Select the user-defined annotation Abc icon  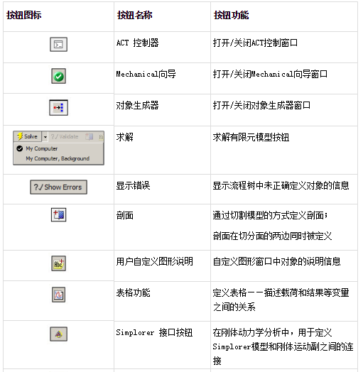tap(59, 263)
